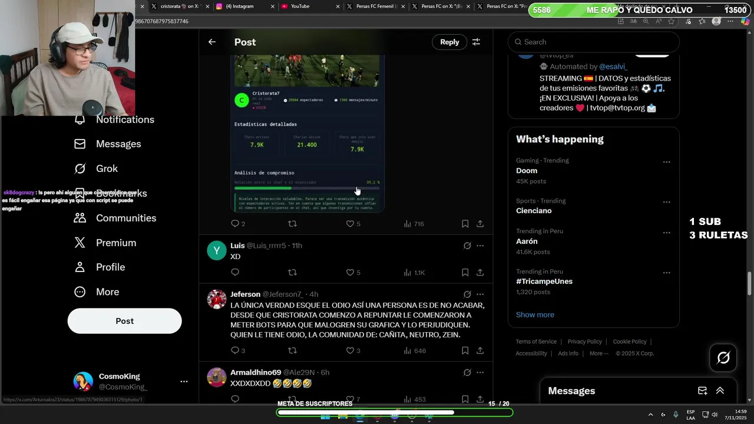Share Luis's XD comment

tap(480, 272)
